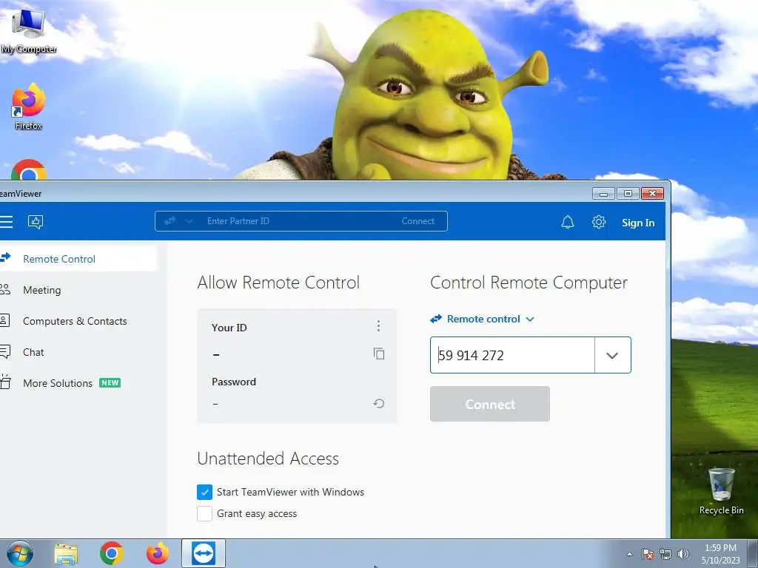Open the notifications bell
Viewport: 758px width, 568px height.
tap(568, 222)
